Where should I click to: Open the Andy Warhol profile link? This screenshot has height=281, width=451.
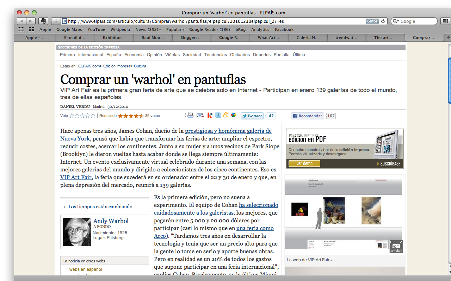[111, 221]
